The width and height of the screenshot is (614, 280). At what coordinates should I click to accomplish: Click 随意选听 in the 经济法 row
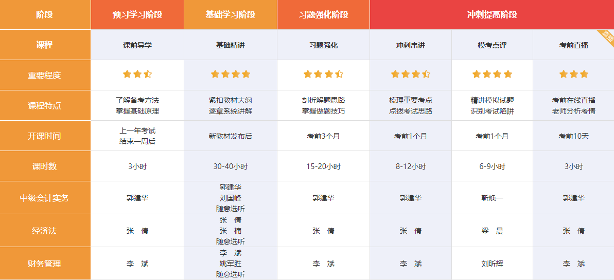230,241
